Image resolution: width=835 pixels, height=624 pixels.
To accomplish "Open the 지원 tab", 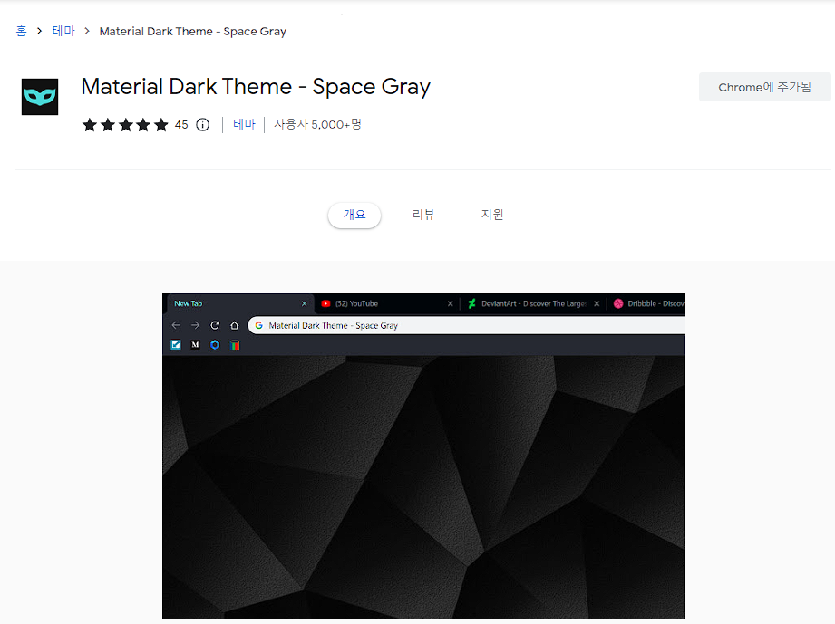I will [492, 214].
